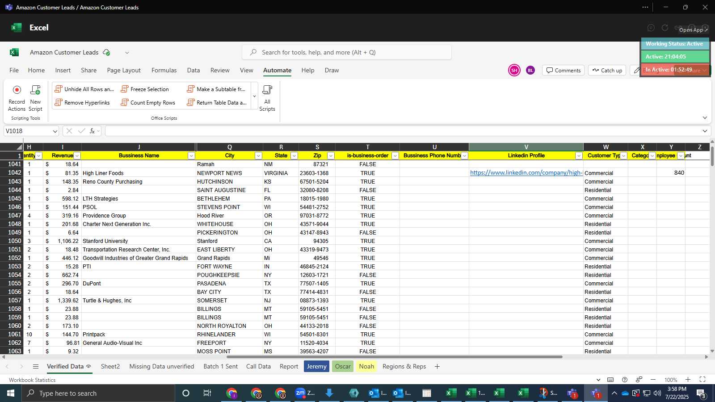Open the Windows Start menu
715x402 pixels.
coord(11,393)
